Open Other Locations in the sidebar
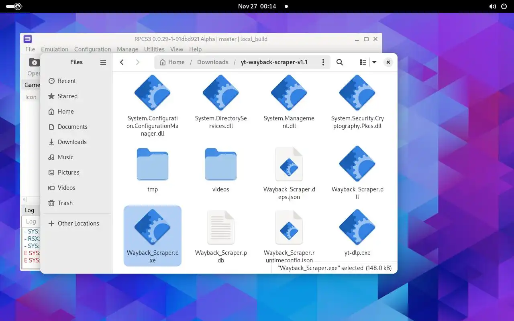 pyautogui.click(x=76, y=223)
